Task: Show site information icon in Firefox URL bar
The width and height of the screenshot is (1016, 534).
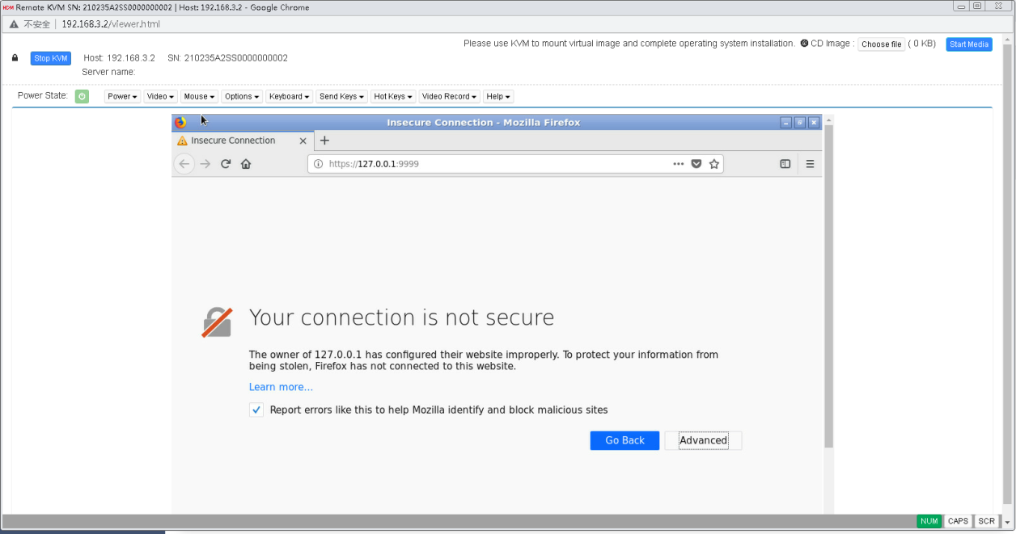Action: [319, 164]
